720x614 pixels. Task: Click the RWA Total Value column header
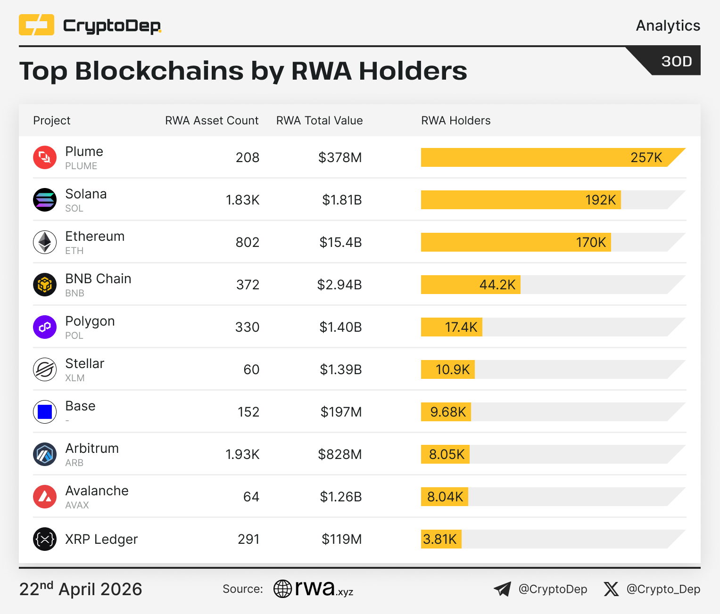(x=319, y=121)
